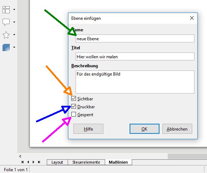Select the callout speech bubble tool
The image size is (207, 173).
tap(6, 22)
